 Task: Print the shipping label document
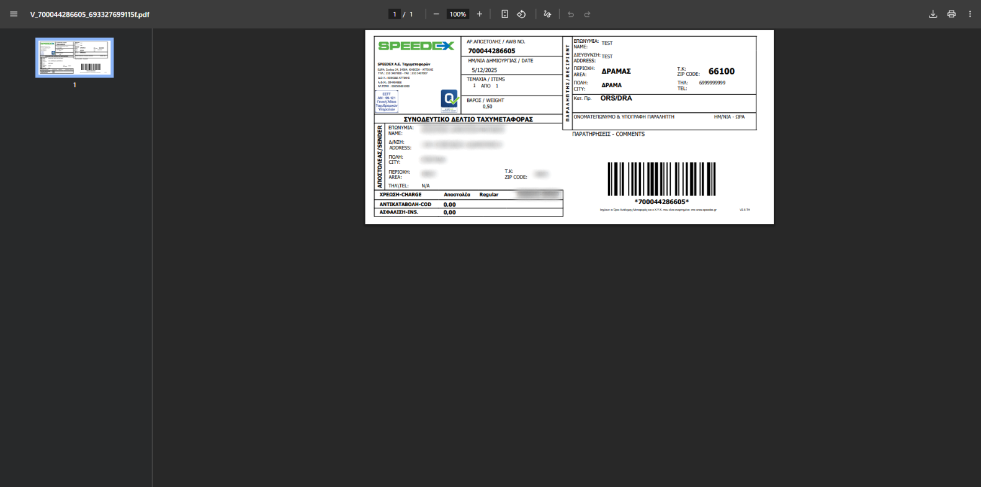pos(951,14)
